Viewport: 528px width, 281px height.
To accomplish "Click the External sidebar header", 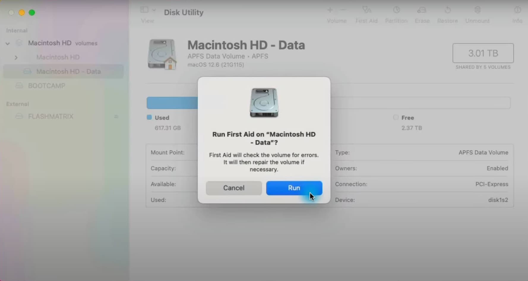I will click(x=18, y=104).
